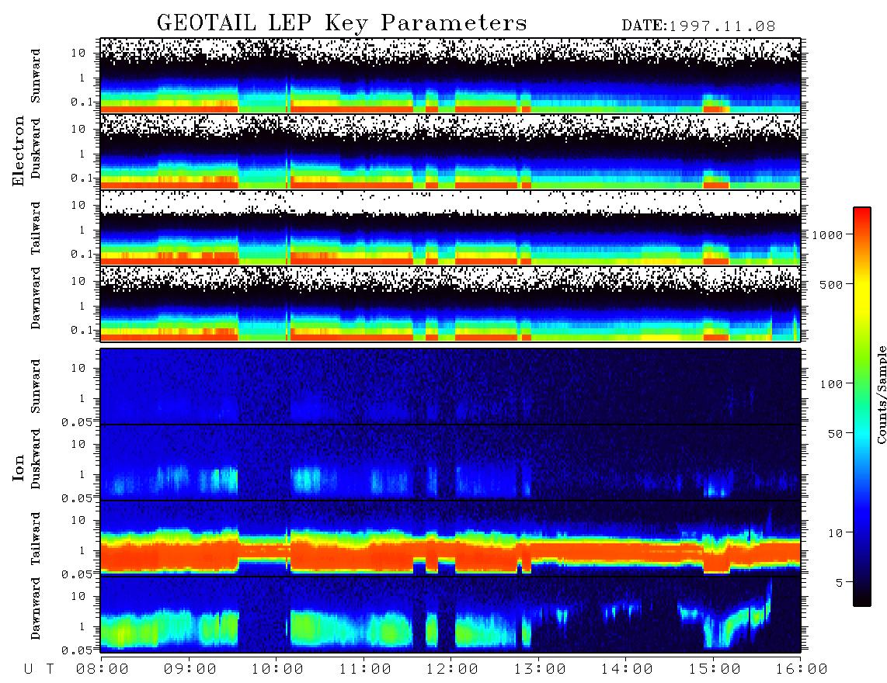The image size is (887, 683).
Task: Select the Electron "Dawnward" axis label
Action: [x=37, y=298]
